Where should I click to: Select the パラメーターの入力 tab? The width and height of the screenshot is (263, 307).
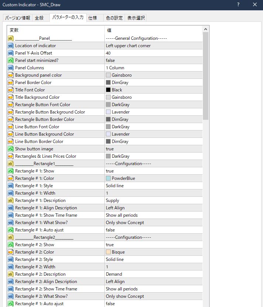[68, 17]
